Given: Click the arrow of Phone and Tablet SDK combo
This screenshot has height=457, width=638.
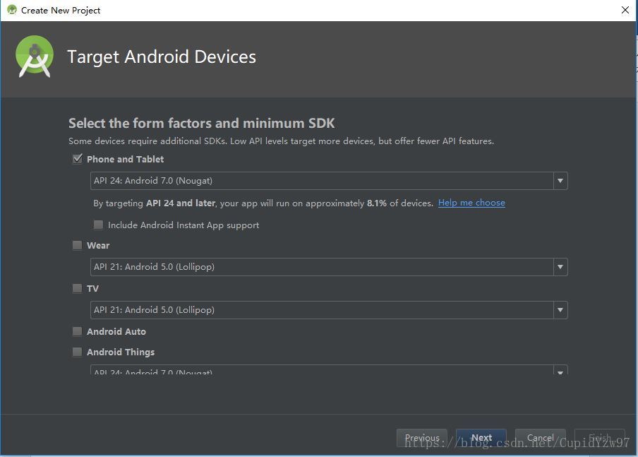Looking at the screenshot, I should coord(560,181).
